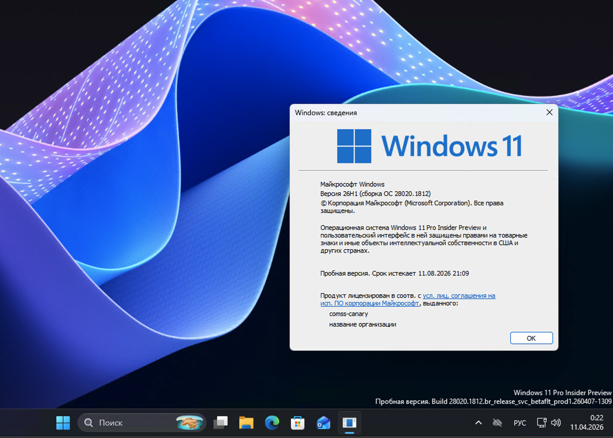Open the Microsoft Store
The height and width of the screenshot is (438, 613).
pyautogui.click(x=297, y=423)
